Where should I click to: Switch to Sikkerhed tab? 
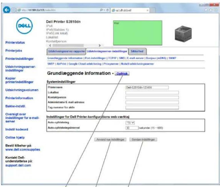tap(137, 51)
